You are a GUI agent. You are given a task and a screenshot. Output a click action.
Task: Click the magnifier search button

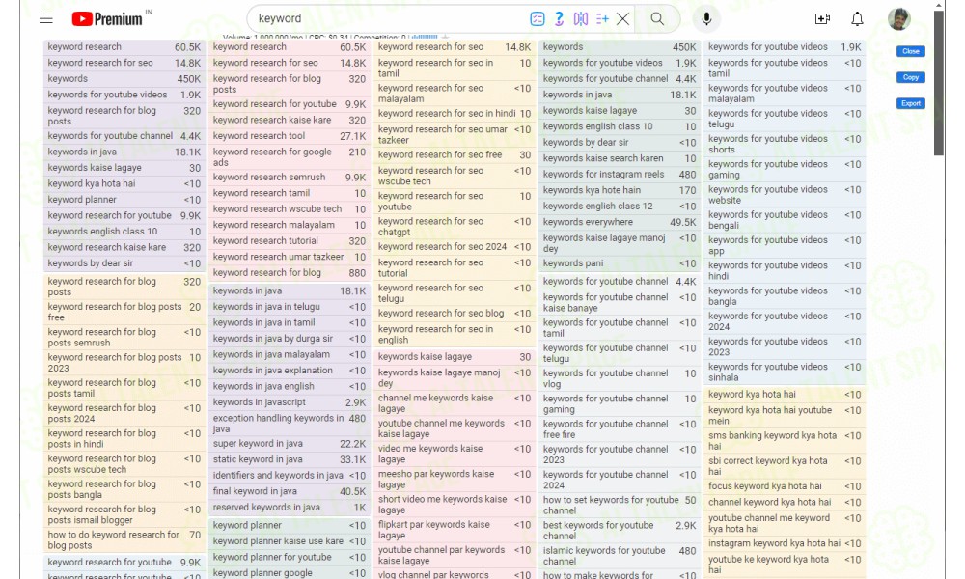657,19
